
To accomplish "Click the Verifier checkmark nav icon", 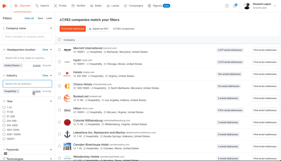I will 73,6.
